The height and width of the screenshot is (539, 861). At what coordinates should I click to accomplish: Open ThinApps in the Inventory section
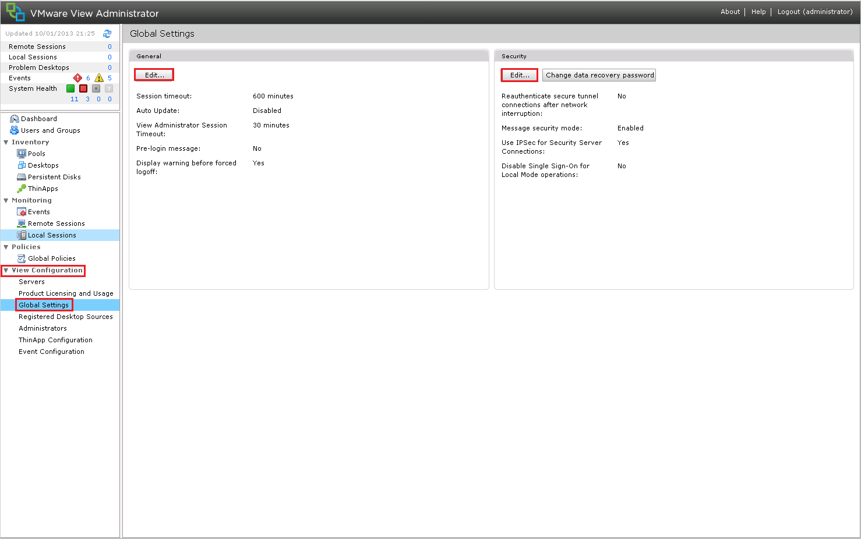[x=43, y=189]
